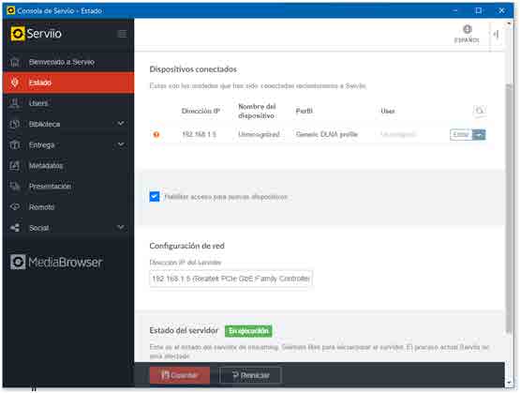Click the Generic DLNA profile cell

(x=327, y=134)
